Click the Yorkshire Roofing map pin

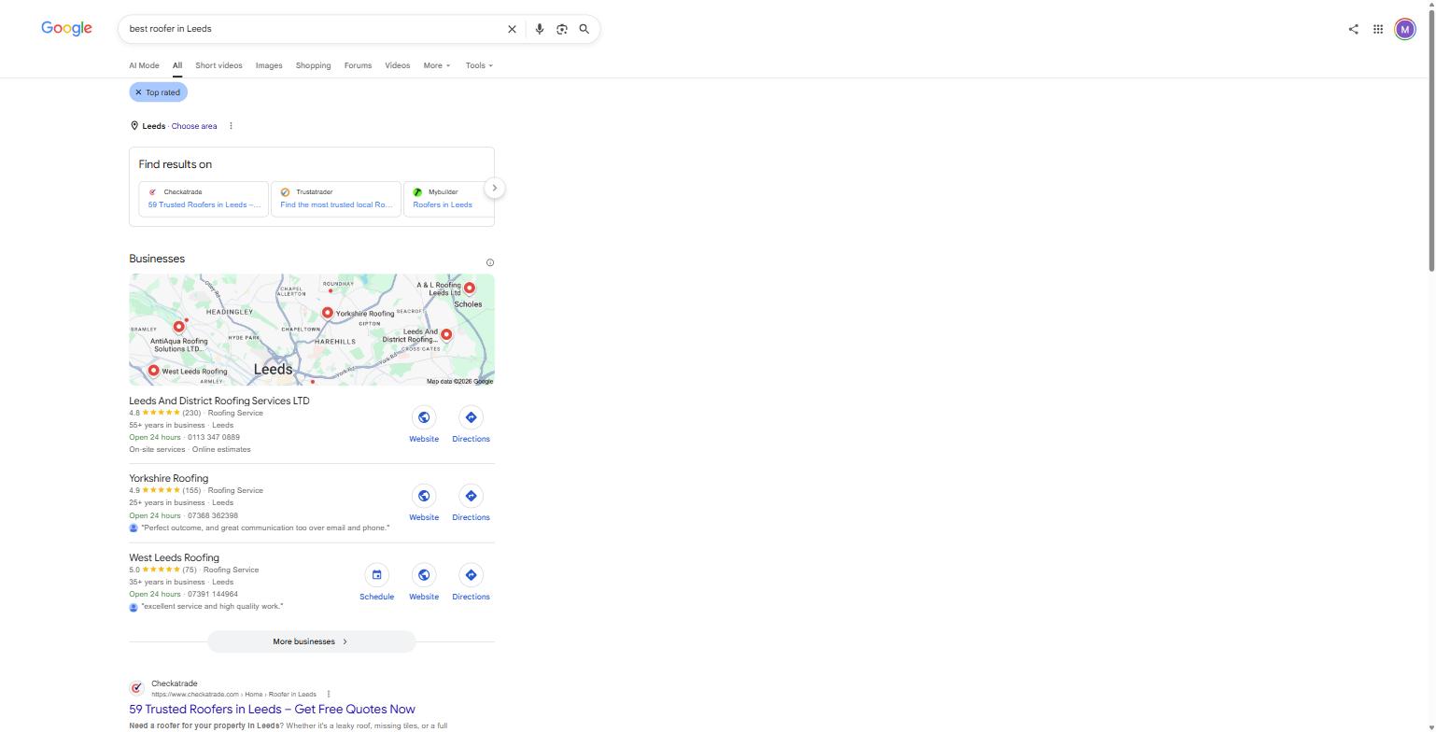coord(327,313)
